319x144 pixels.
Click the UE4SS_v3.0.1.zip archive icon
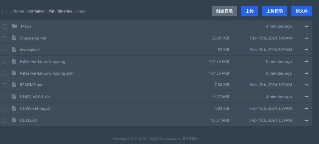(14, 97)
